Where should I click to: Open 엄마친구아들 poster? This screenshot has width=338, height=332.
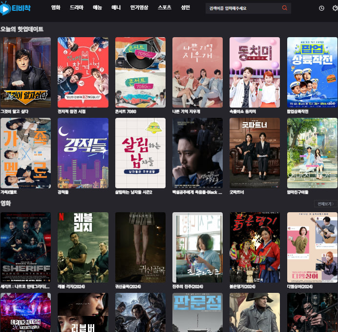(312, 153)
